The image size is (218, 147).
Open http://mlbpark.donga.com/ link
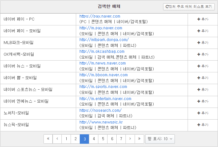pyautogui.click(x=104, y=40)
